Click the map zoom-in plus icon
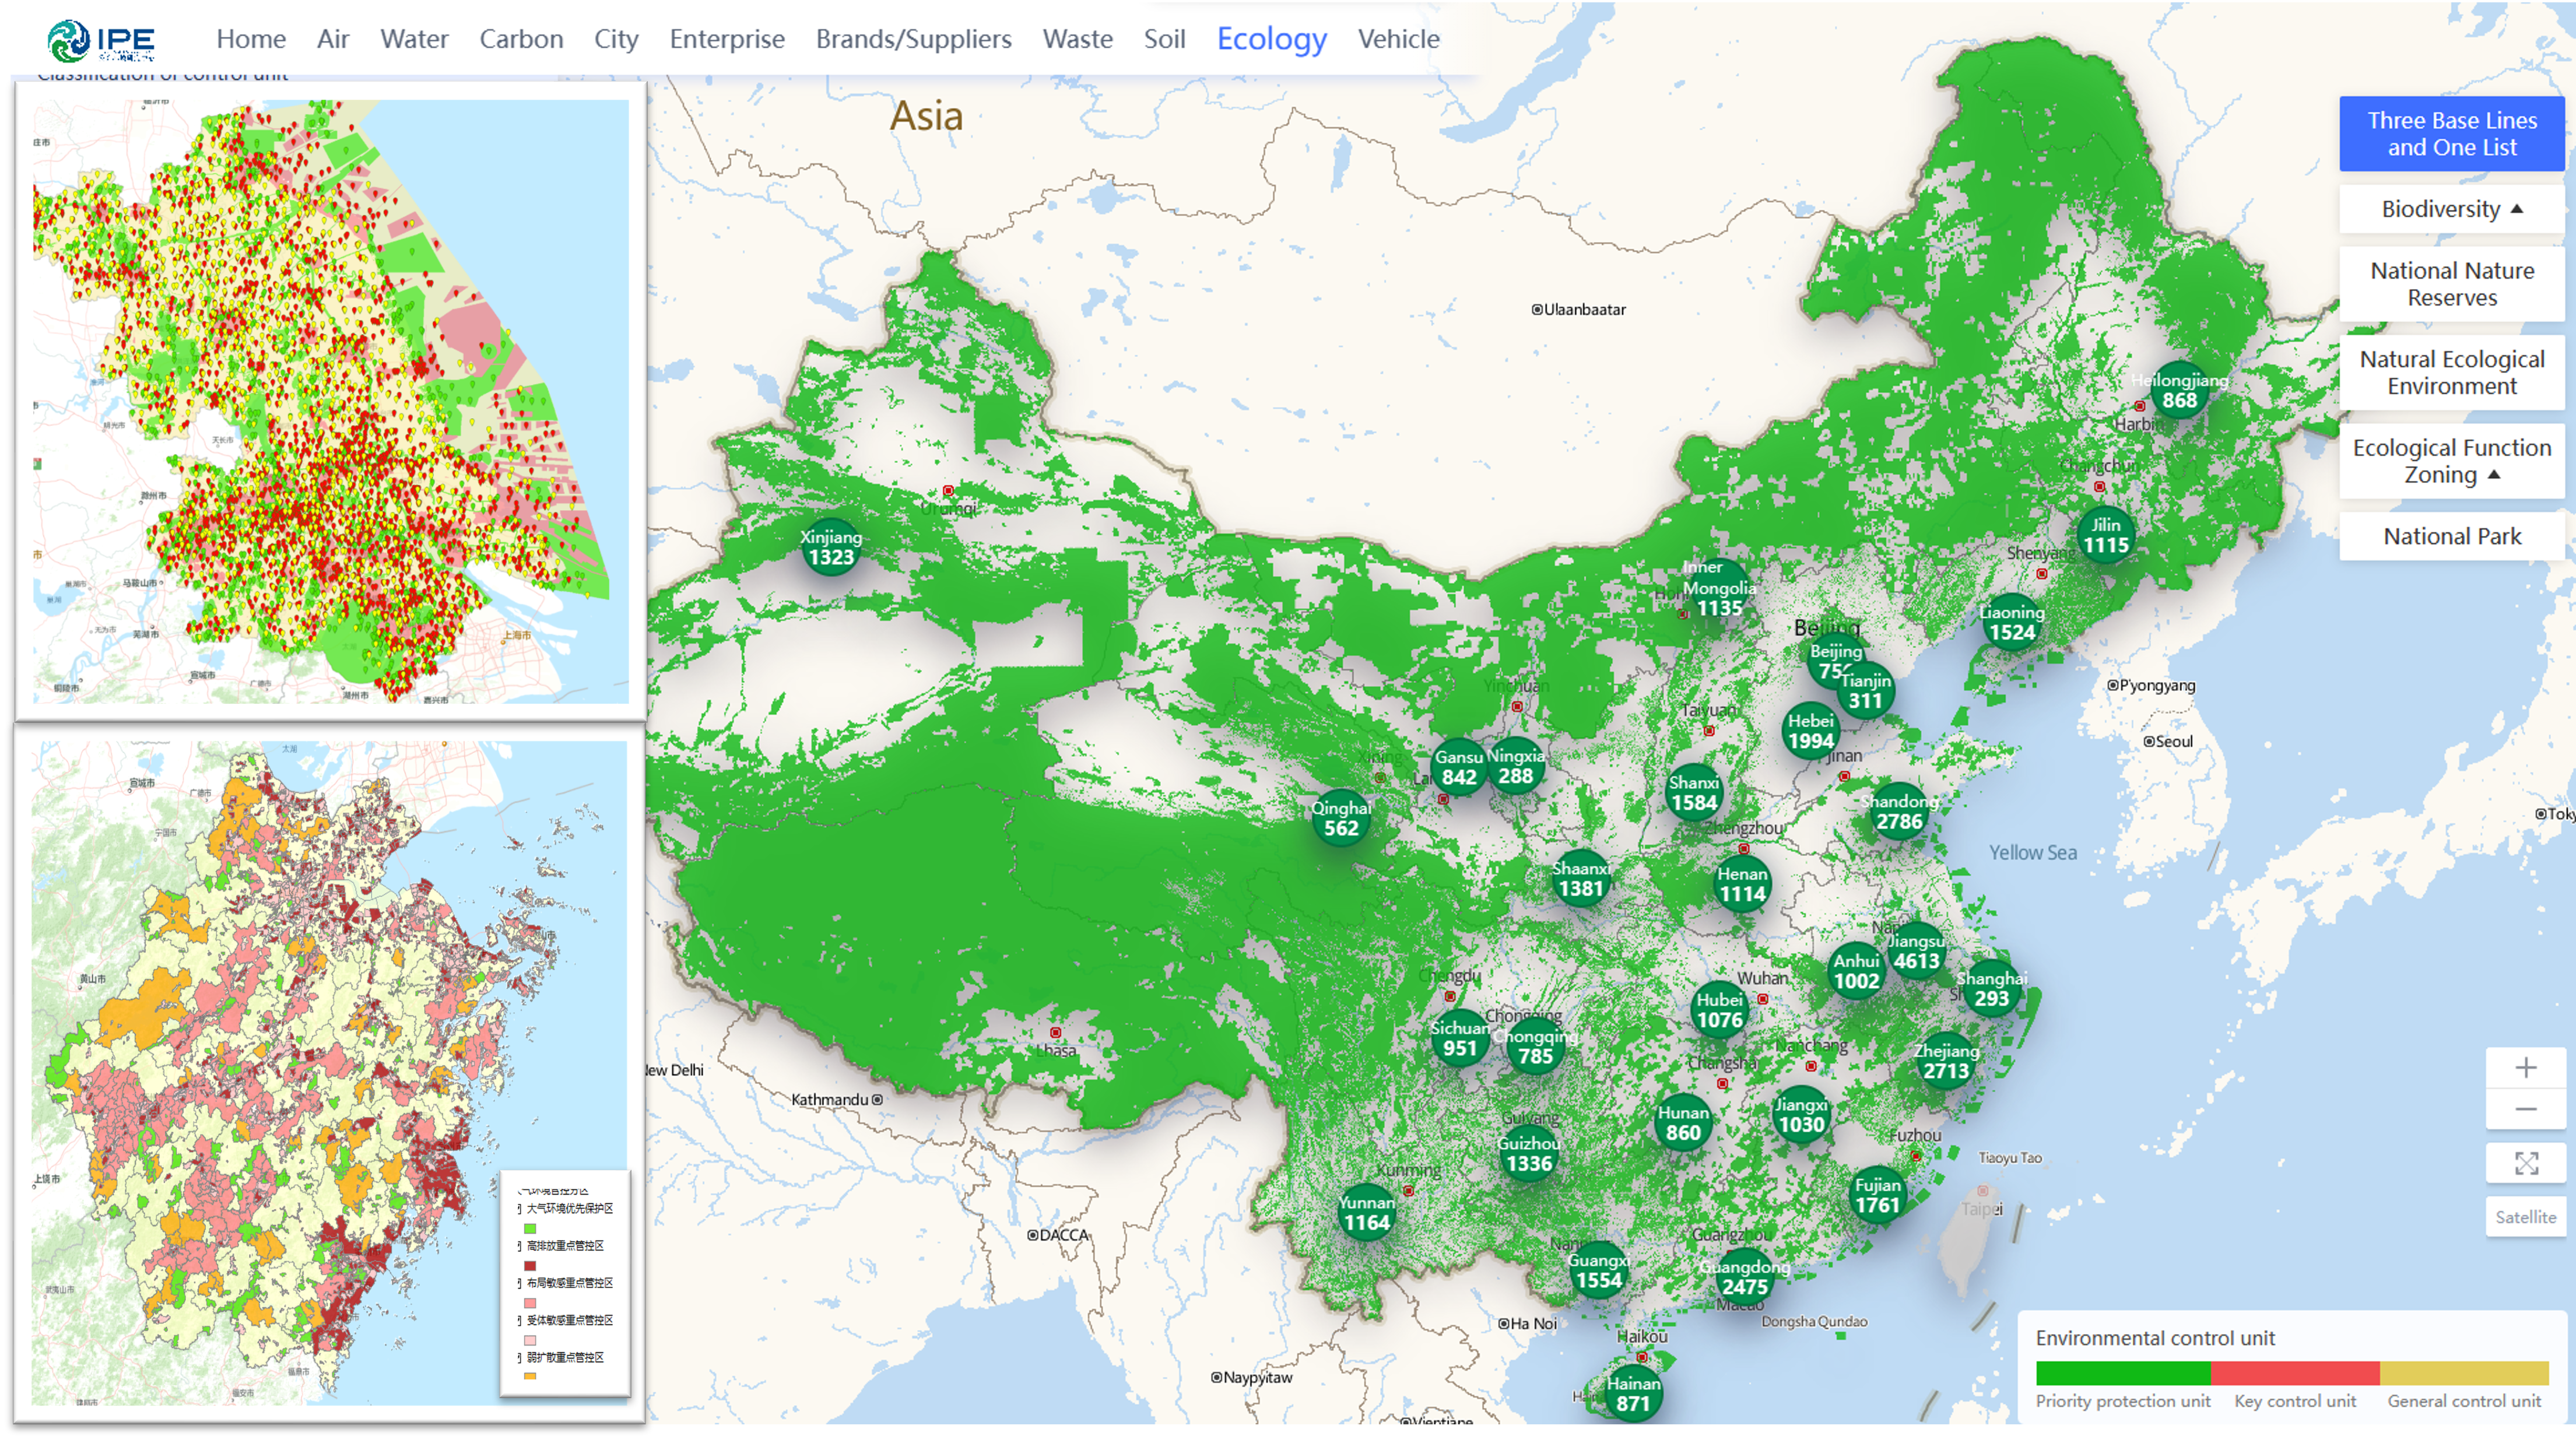The width and height of the screenshot is (2576, 1443). (x=2527, y=1068)
